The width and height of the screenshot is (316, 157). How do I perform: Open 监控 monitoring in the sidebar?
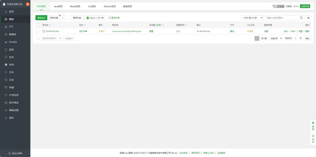pyautogui.click(x=15, y=50)
